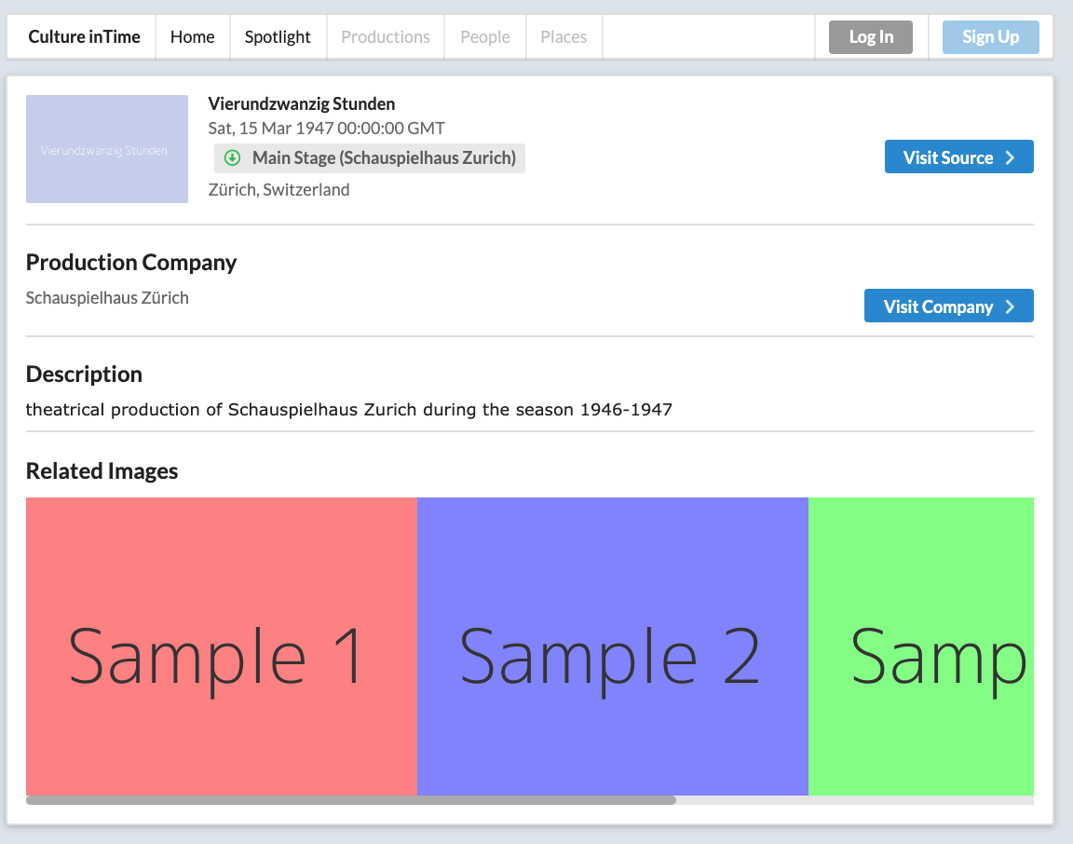Click the chevron arrow on Visit Source
Viewport: 1073px width, 844px height.
point(1010,157)
